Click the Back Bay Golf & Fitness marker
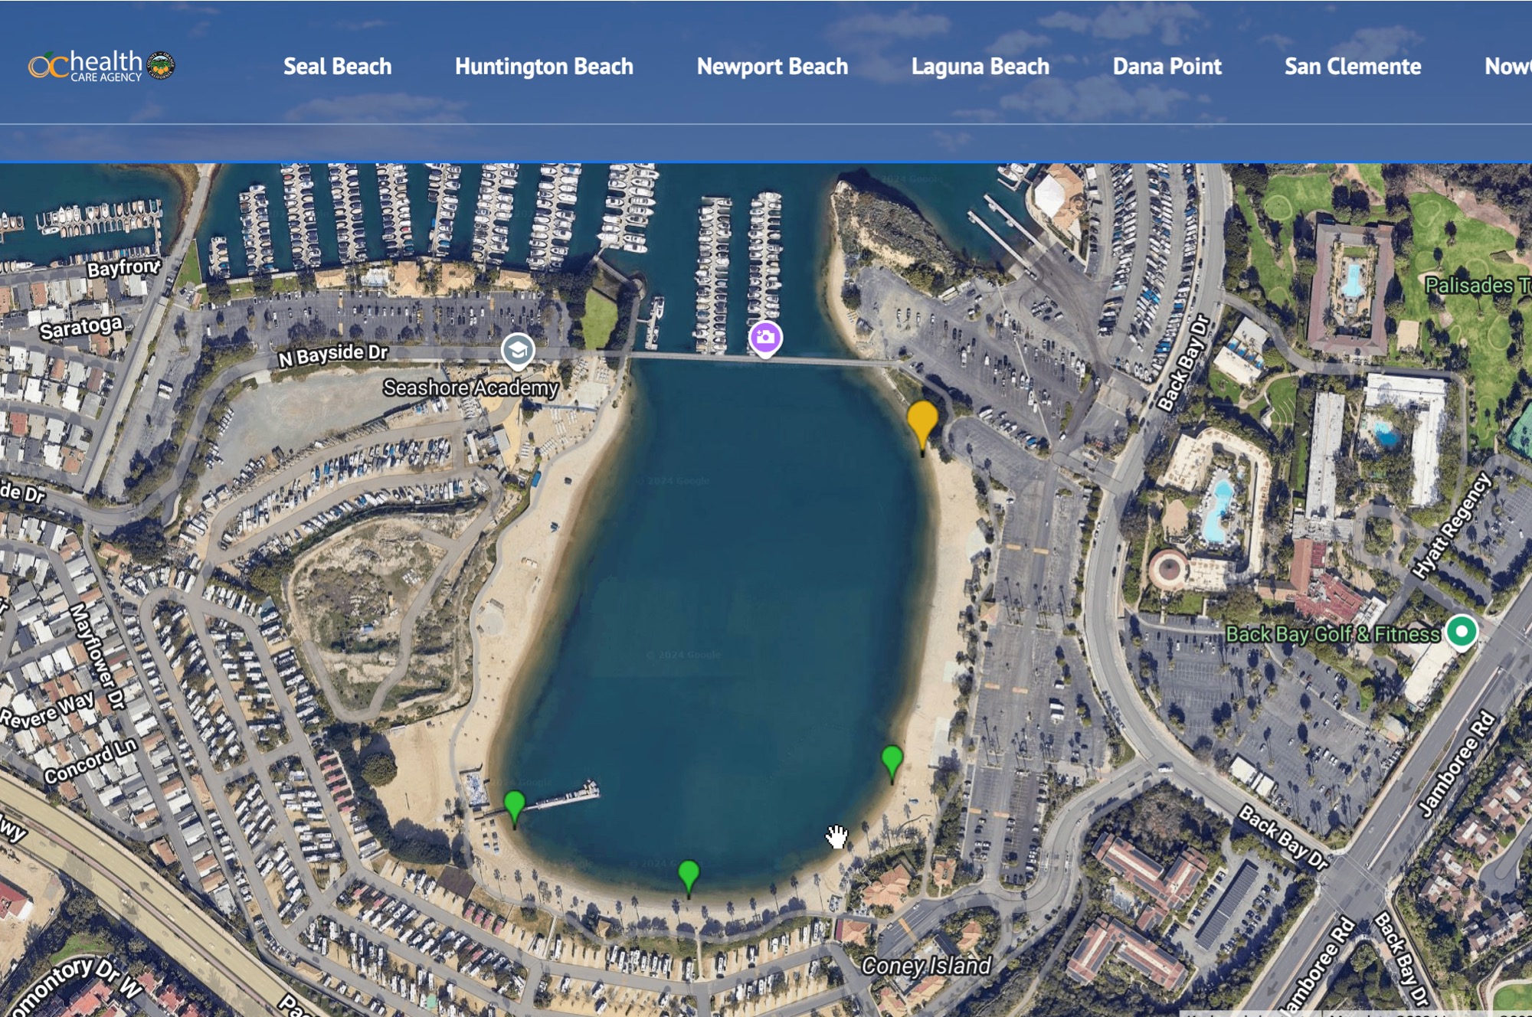Screen dimensions: 1532x1017 pos(1462,633)
